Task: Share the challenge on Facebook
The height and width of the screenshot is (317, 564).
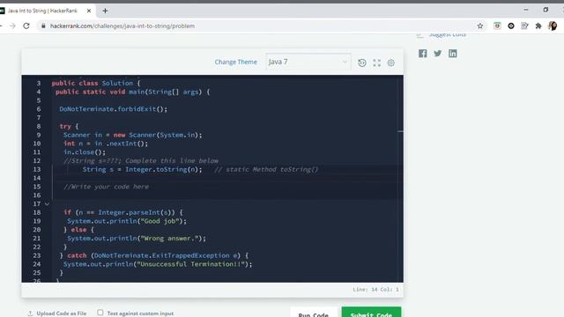Action: click(x=423, y=54)
